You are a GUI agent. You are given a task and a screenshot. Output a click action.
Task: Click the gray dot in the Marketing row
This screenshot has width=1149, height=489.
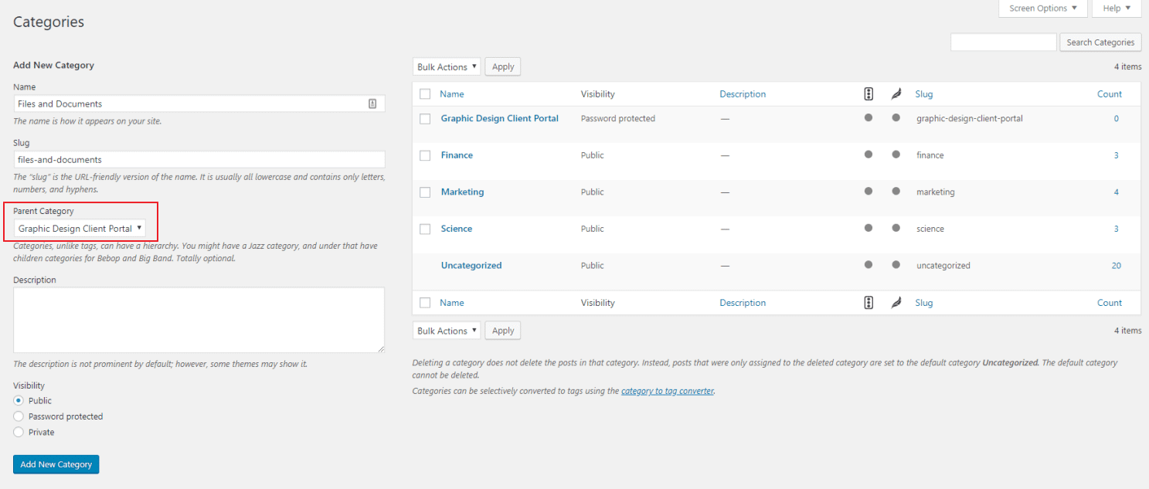pos(868,192)
